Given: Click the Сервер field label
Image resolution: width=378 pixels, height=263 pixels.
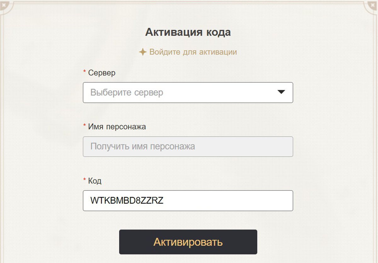Looking at the screenshot, I should (x=102, y=73).
